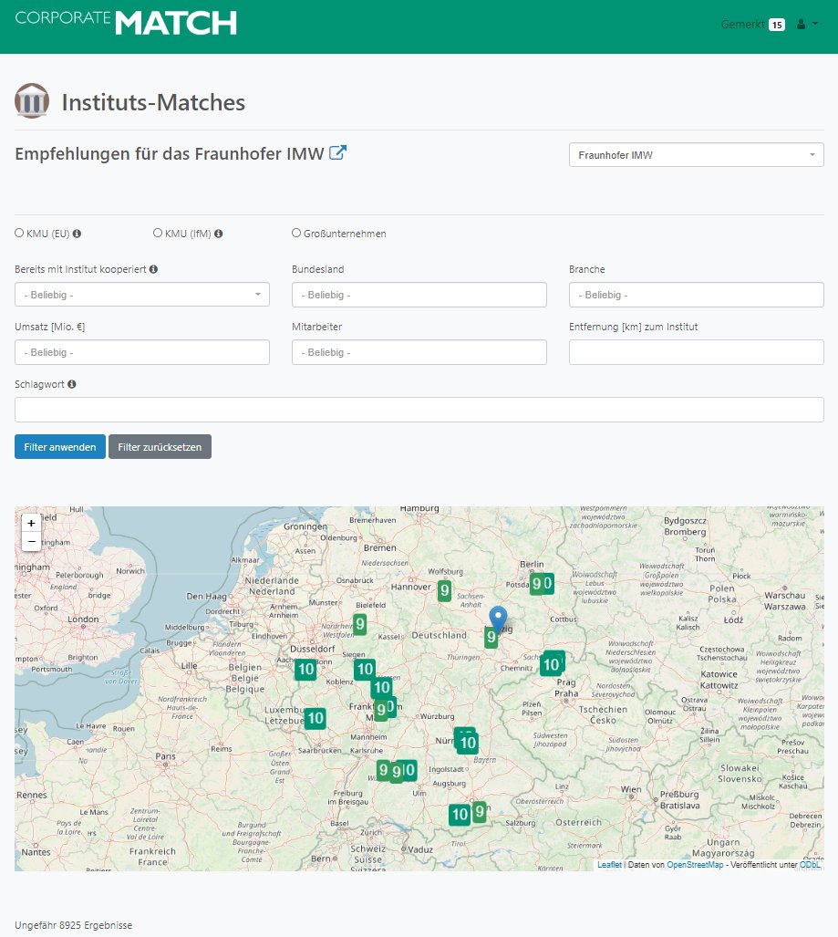Click map cluster 10 near Dresden
The width and height of the screenshot is (838, 937).
click(551, 664)
